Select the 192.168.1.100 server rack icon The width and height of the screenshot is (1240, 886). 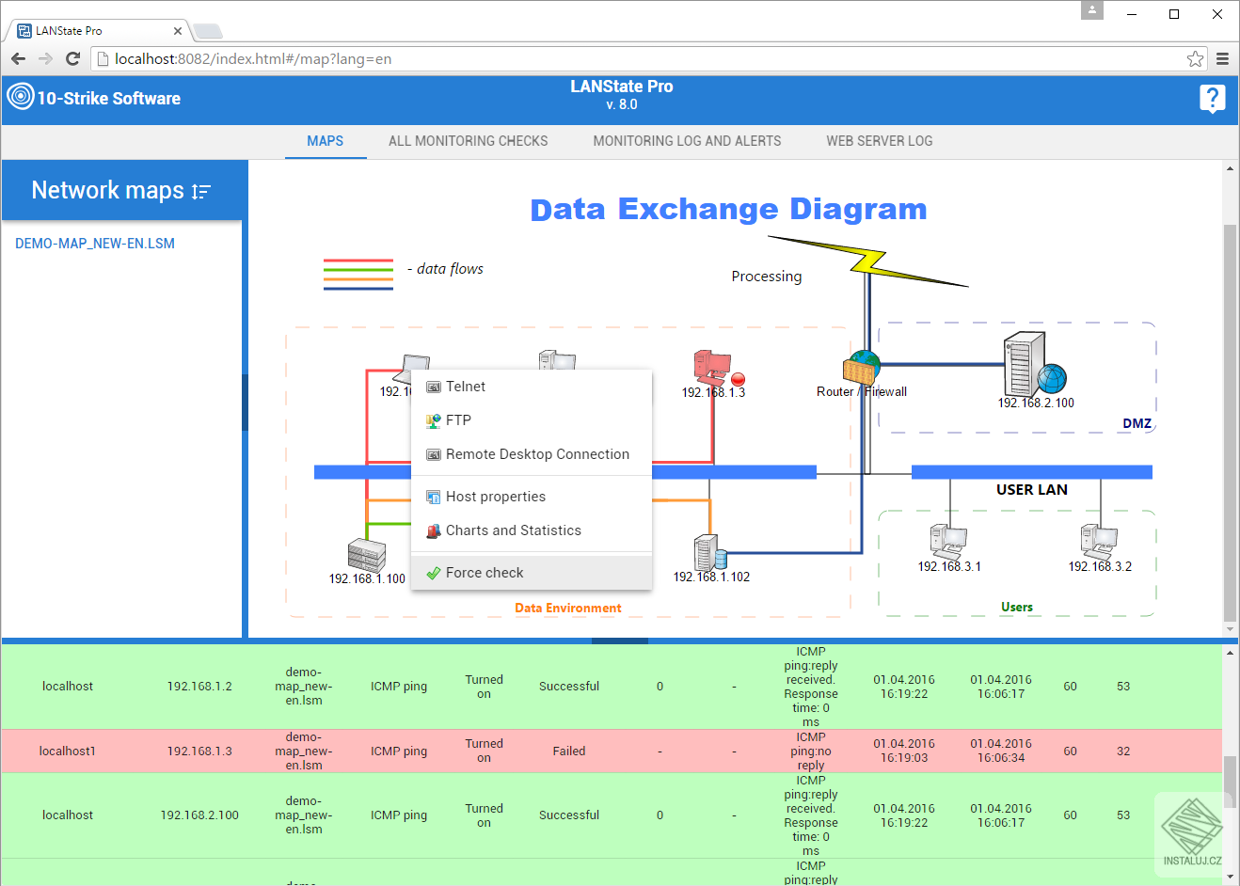pos(366,555)
